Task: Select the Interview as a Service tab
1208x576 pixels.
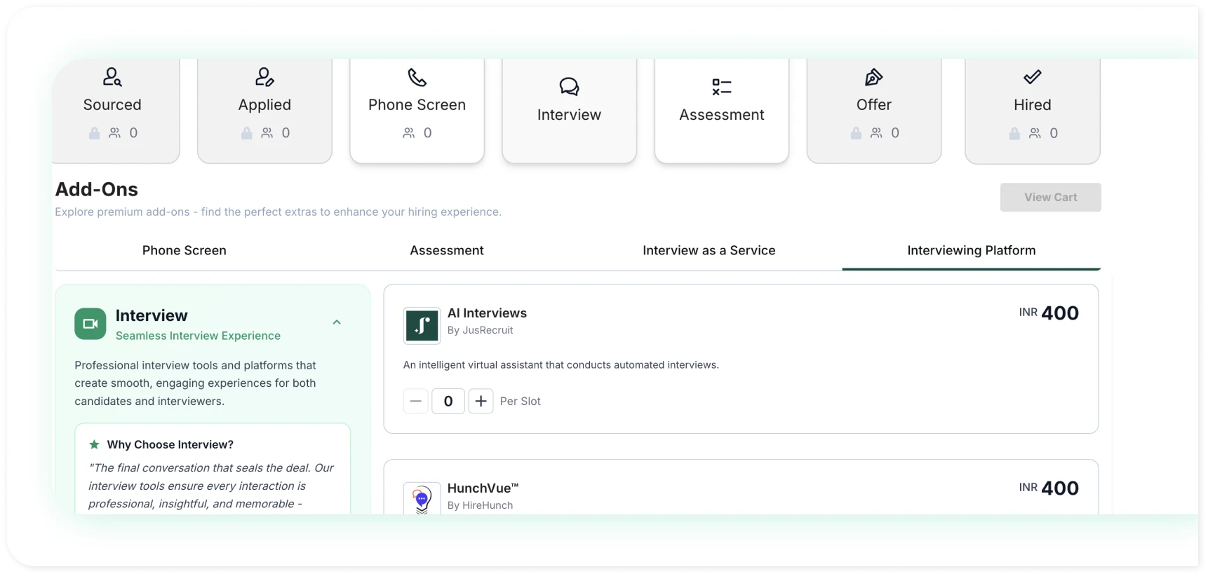Action: pyautogui.click(x=709, y=250)
